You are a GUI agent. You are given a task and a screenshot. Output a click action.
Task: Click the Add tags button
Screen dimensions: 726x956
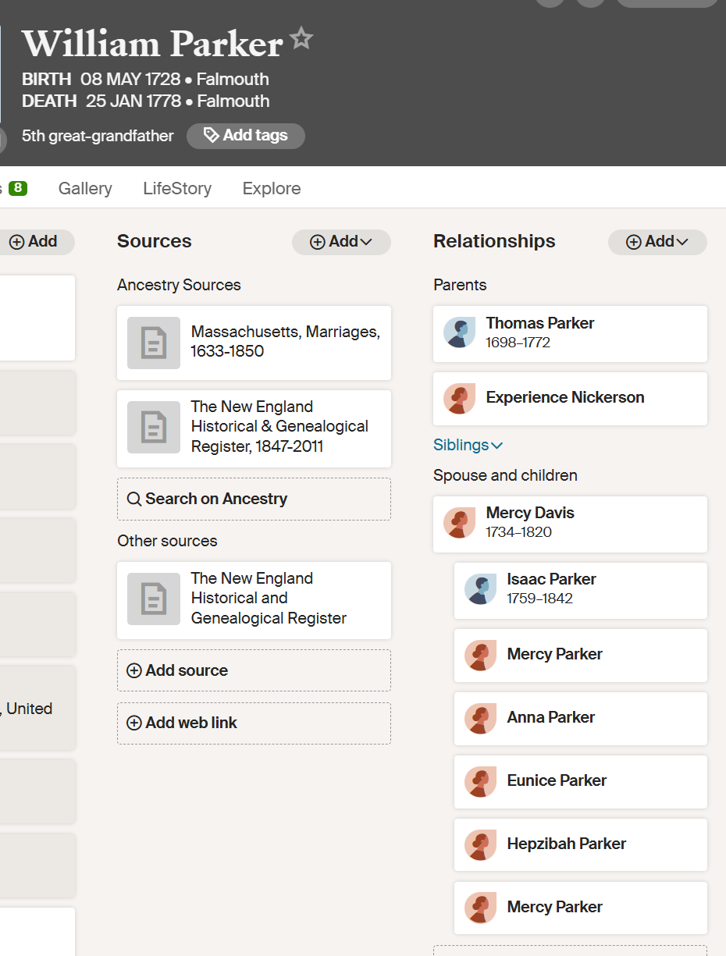pos(245,136)
